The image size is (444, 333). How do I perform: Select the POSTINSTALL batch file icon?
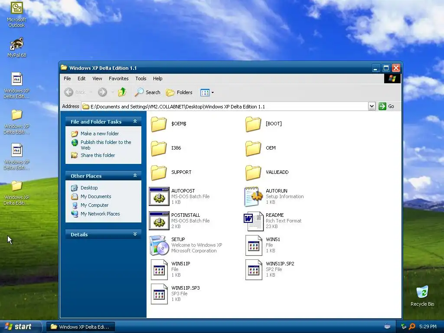point(159,221)
